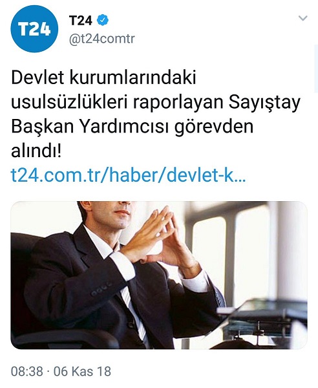Click the 06 Kas 18 tweet date
The height and width of the screenshot is (388, 318).
tap(82, 371)
